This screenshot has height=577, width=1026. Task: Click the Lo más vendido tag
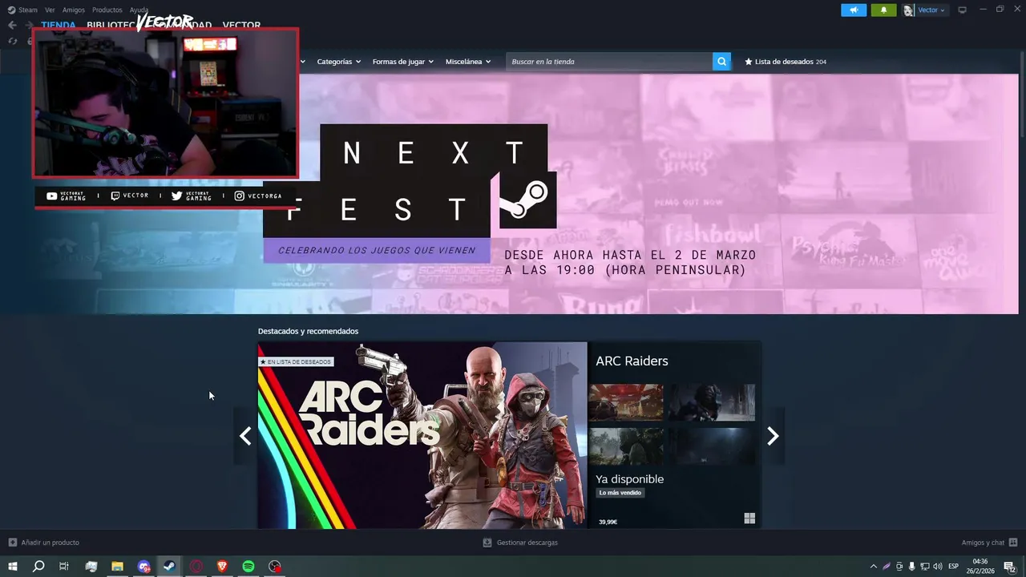(620, 493)
